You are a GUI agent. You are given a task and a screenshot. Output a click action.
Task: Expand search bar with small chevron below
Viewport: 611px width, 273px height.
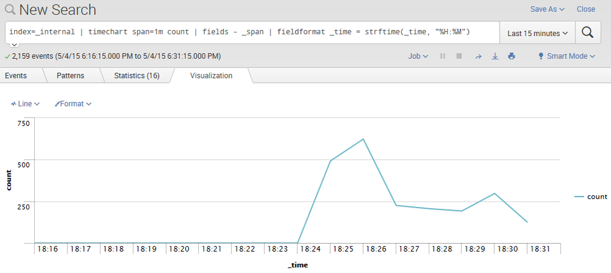pos(14,45)
